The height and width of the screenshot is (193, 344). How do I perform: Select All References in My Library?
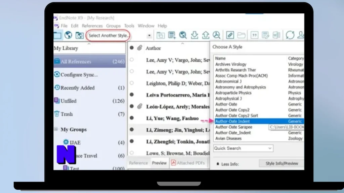[x=89, y=62]
